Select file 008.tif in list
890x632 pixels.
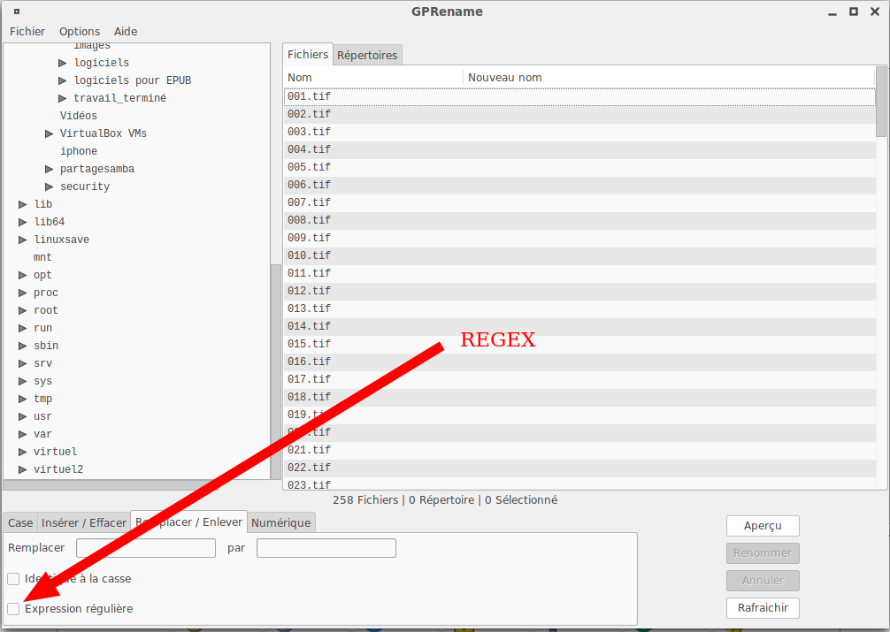pyautogui.click(x=579, y=220)
